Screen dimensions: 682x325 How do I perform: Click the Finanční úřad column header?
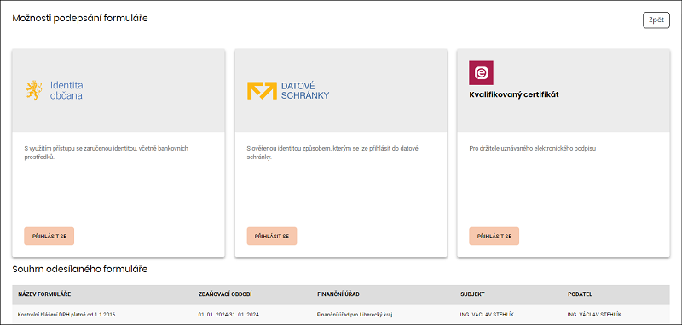point(338,294)
